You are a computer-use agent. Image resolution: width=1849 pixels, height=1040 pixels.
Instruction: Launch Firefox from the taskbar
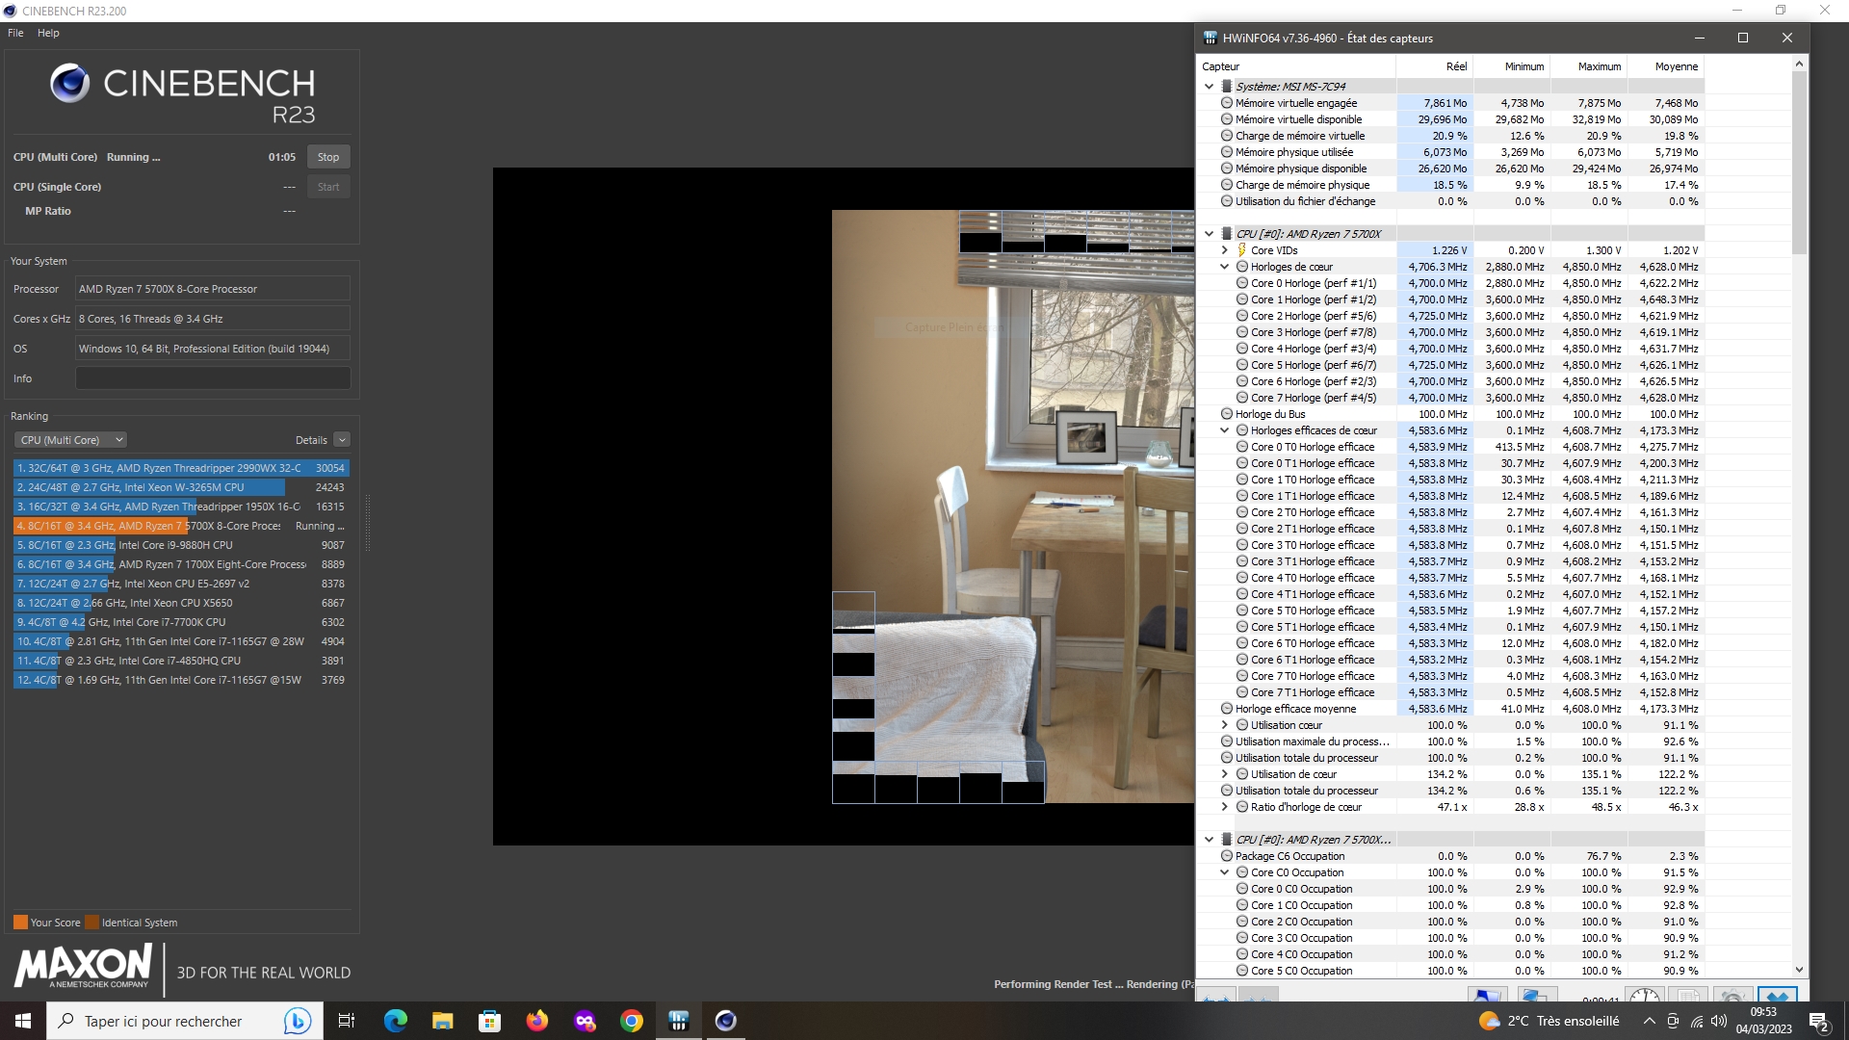(x=537, y=1021)
